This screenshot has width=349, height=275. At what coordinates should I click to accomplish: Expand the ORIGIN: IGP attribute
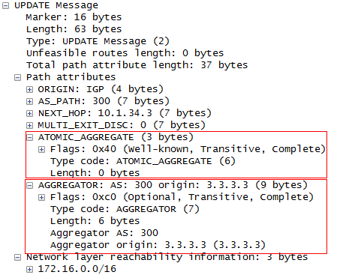(x=29, y=90)
